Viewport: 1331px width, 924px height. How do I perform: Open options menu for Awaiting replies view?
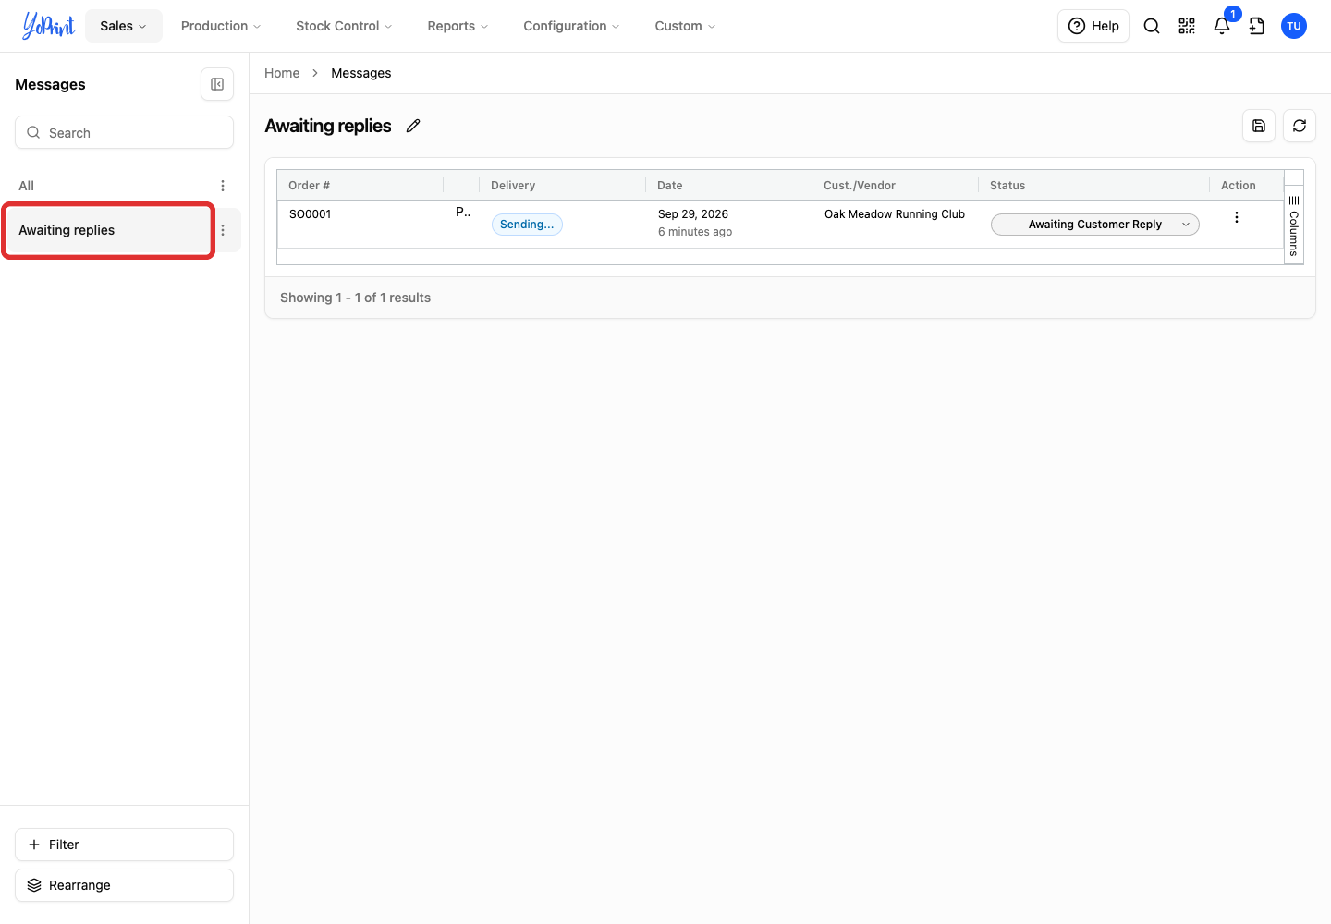[x=223, y=230]
